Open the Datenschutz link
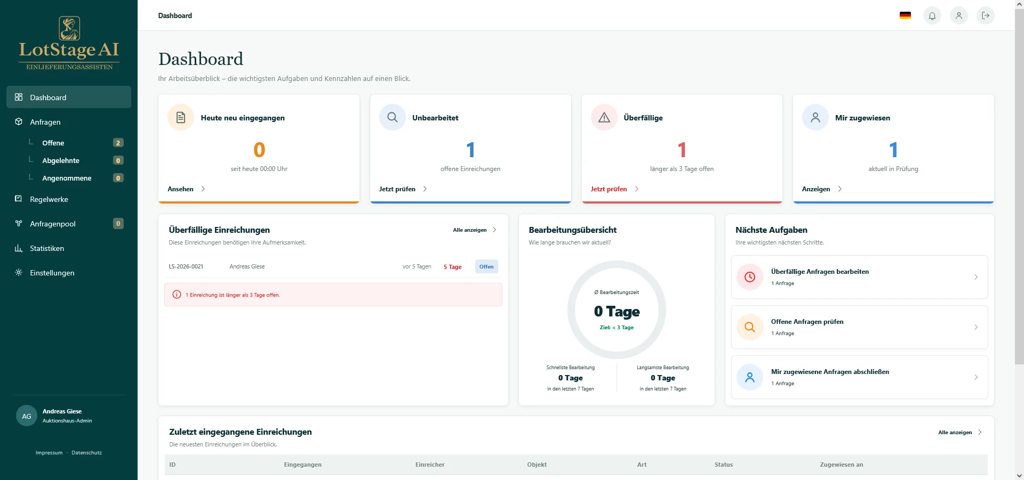 [x=86, y=453]
